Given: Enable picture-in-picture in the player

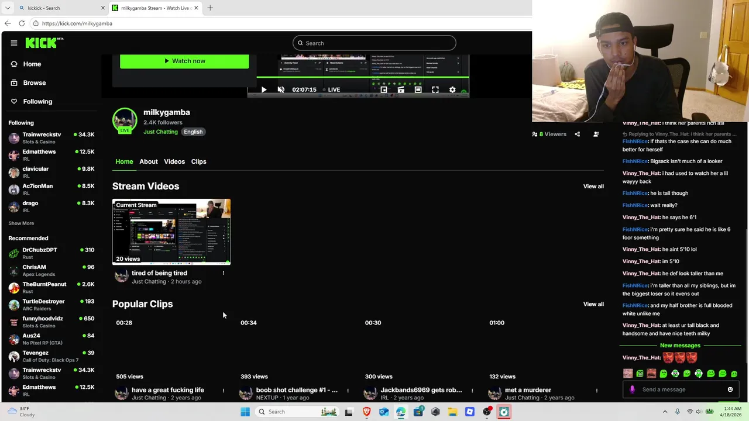Looking at the screenshot, I should point(384,89).
